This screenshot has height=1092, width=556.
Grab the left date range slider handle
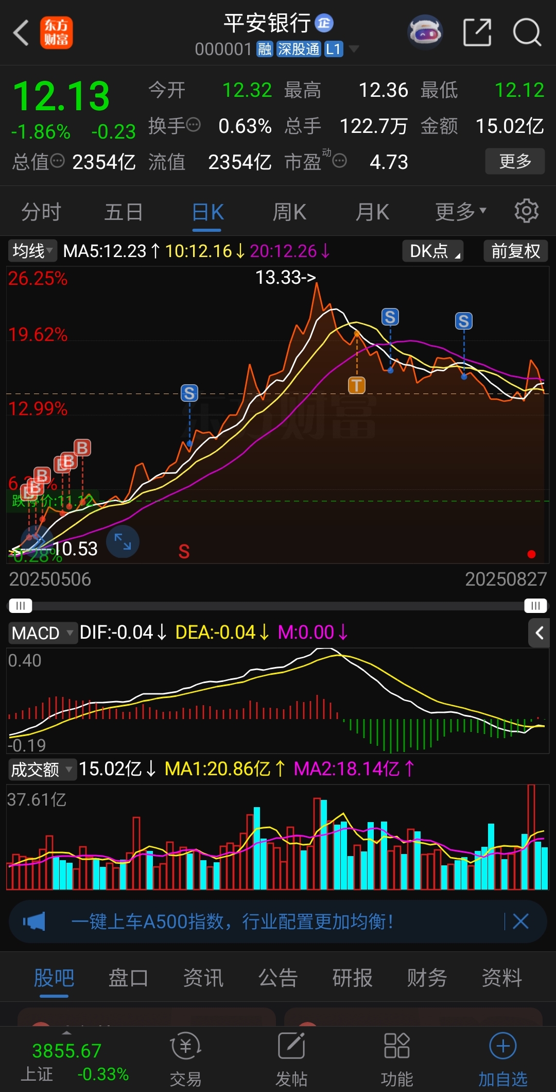pos(20,605)
